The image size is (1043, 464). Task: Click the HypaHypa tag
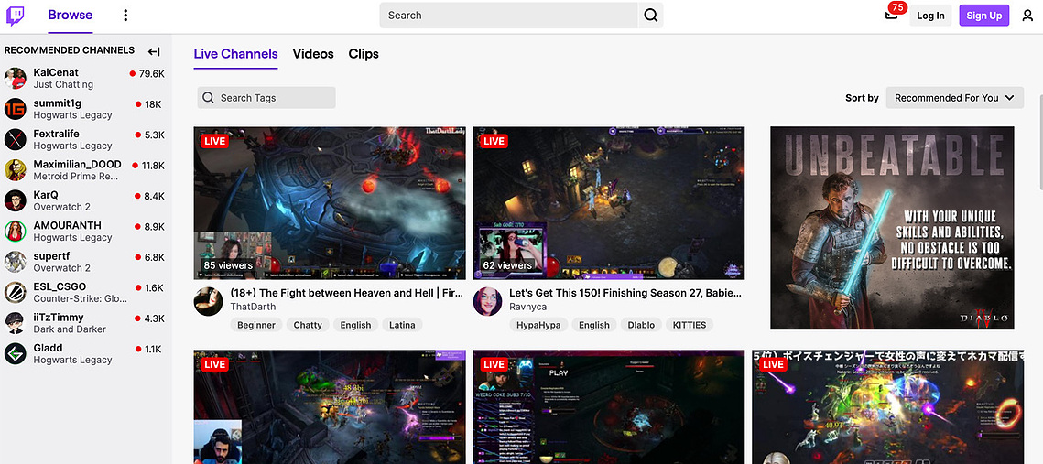[x=538, y=325]
